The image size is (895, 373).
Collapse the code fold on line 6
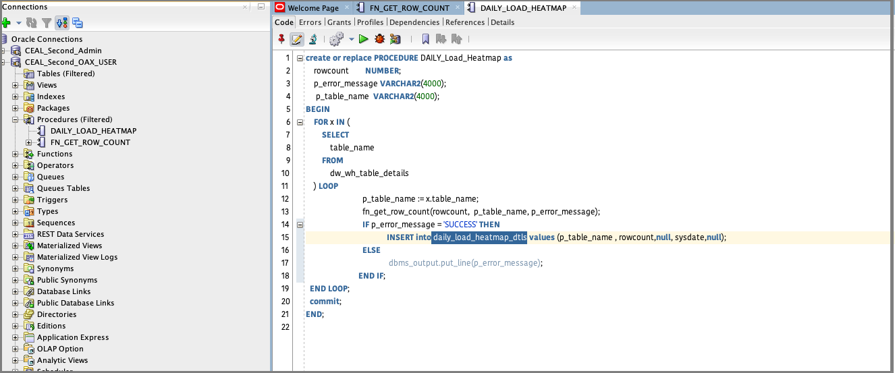coord(300,122)
